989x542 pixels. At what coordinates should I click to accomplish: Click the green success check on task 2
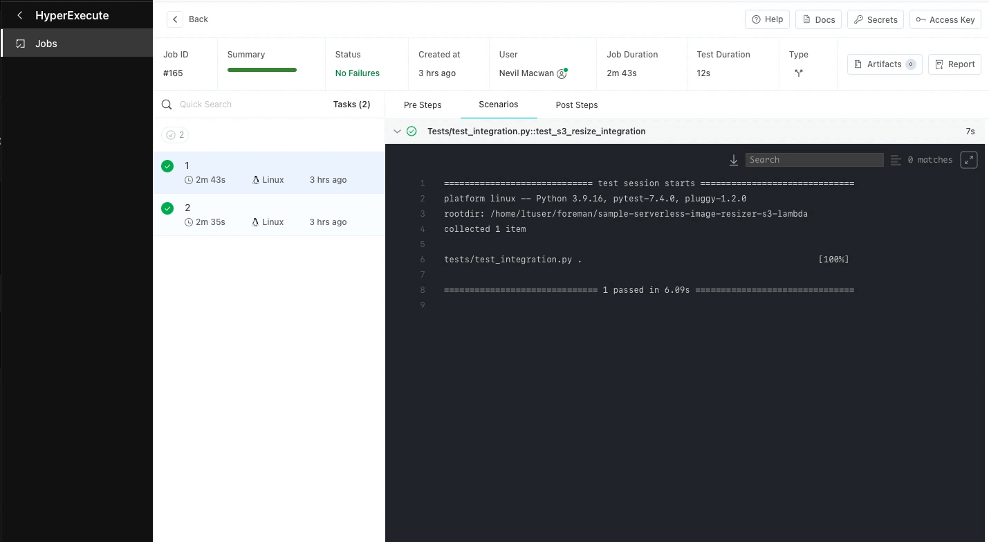[x=167, y=208]
